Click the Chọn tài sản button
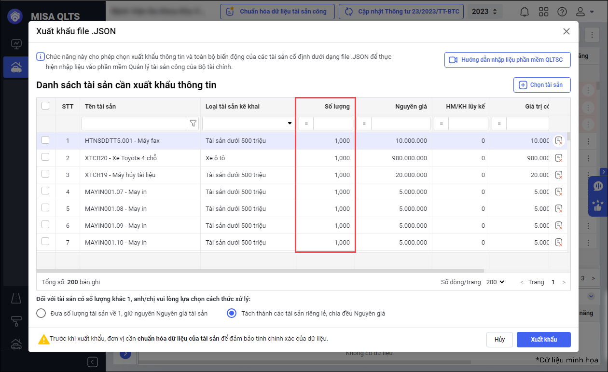Image resolution: width=608 pixels, height=372 pixels. tap(541, 85)
